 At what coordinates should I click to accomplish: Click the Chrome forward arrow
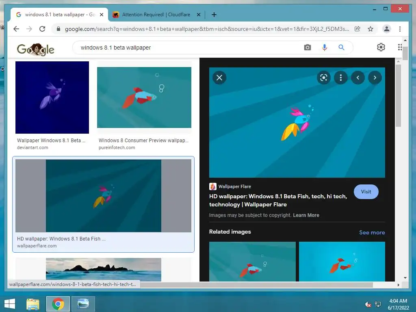pos(29,29)
